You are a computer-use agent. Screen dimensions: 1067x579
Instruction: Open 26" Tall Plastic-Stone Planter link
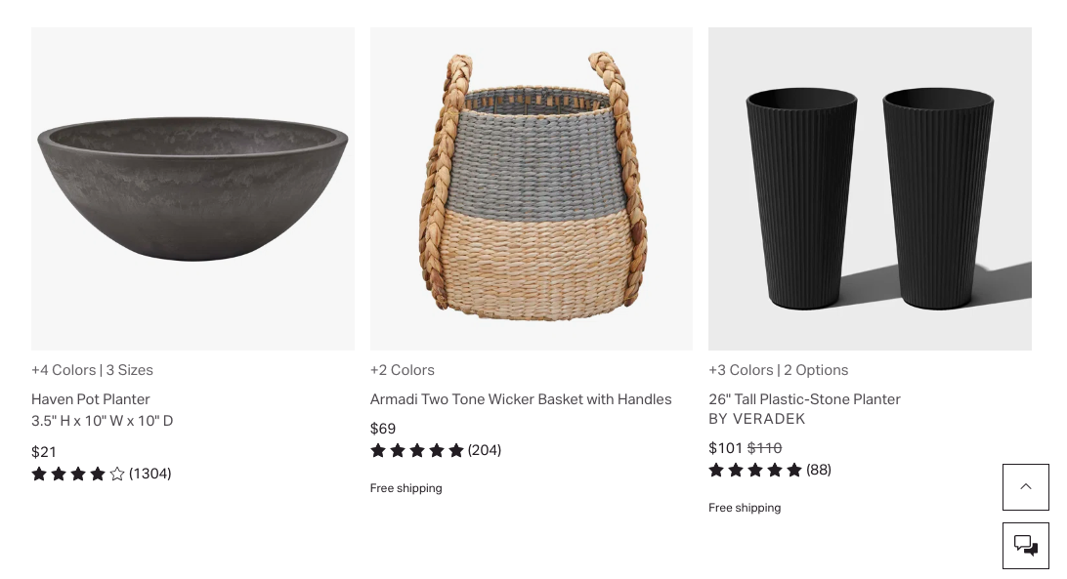(804, 398)
